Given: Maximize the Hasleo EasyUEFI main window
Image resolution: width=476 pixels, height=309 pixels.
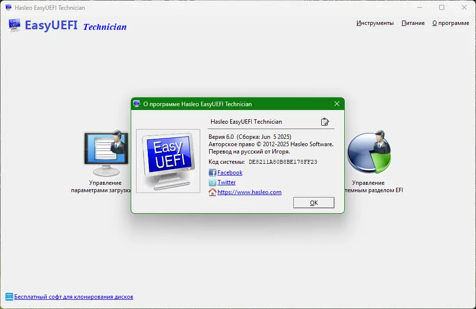Looking at the screenshot, I should click(x=442, y=7).
